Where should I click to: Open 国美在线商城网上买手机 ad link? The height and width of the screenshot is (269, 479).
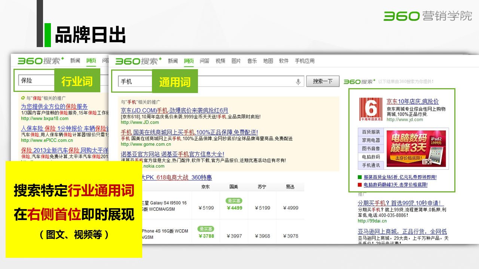pyautogui.click(x=189, y=132)
